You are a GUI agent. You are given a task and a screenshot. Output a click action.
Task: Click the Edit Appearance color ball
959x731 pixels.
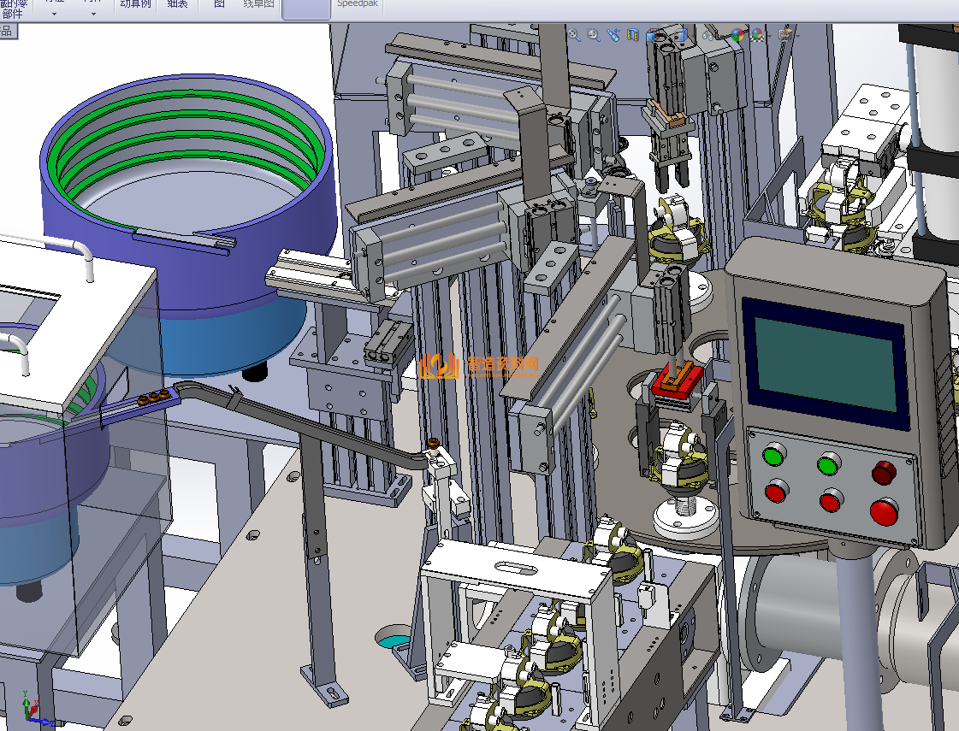[x=737, y=35]
